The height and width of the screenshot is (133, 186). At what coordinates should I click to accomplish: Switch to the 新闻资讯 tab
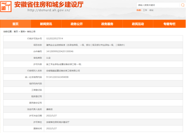tap(46, 24)
